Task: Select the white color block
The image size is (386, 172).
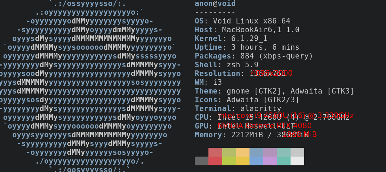Action: point(297,161)
